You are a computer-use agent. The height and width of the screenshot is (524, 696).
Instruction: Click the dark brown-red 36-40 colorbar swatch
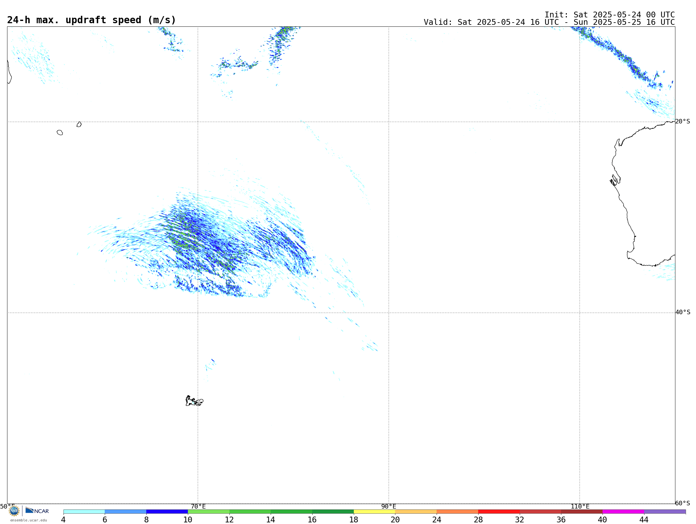point(582,511)
